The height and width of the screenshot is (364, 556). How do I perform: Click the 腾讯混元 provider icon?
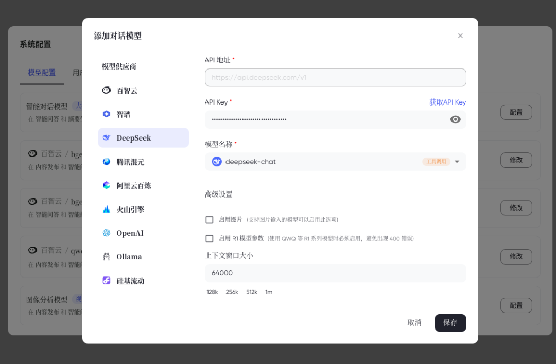point(107,162)
